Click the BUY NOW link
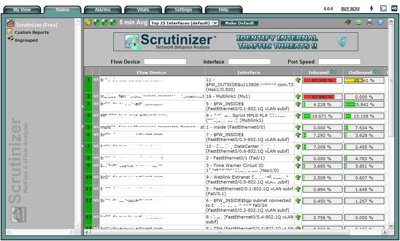 pos(350,9)
